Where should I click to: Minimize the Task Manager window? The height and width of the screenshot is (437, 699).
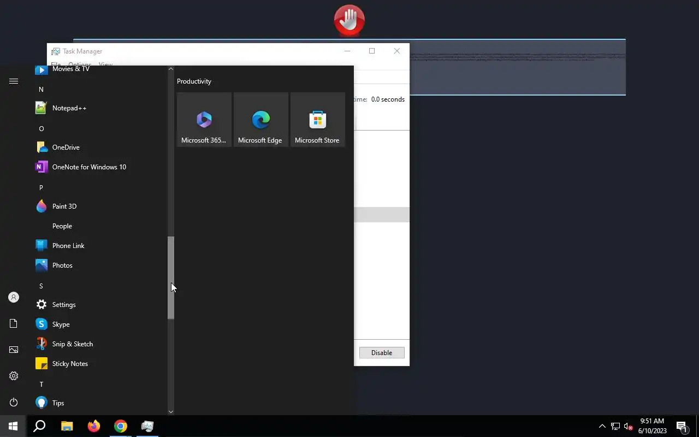coord(347,51)
